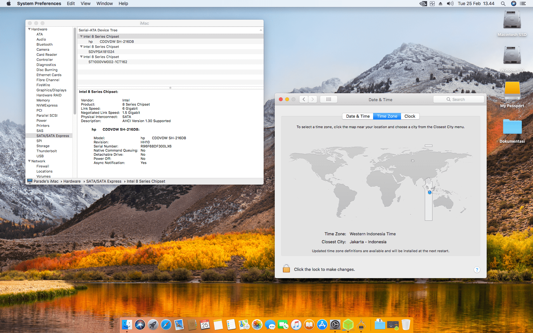Launch Siri from the Dock
Screen dimensions: 533x333
140,324
